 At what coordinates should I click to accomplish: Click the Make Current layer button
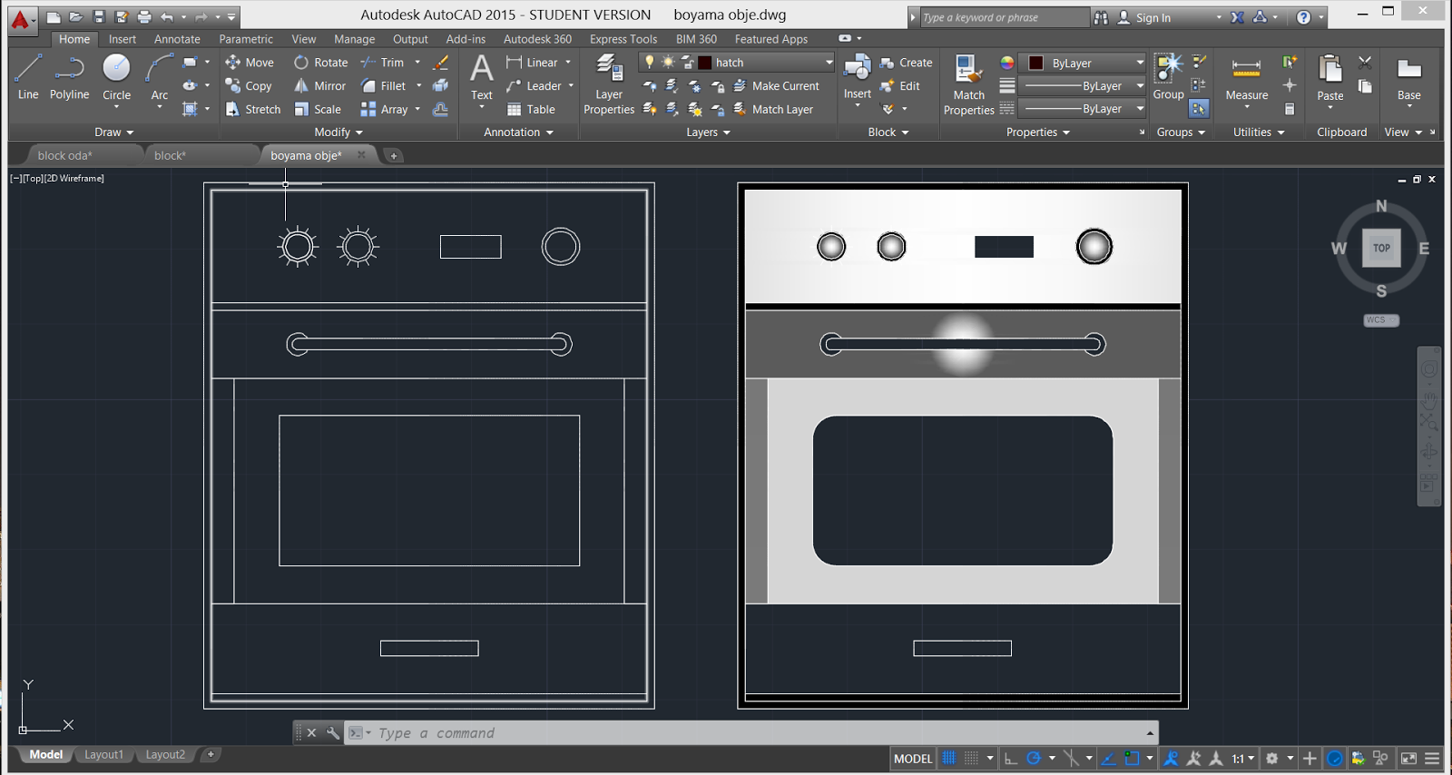776,86
